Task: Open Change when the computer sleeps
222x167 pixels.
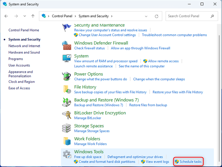Action: 159,79
